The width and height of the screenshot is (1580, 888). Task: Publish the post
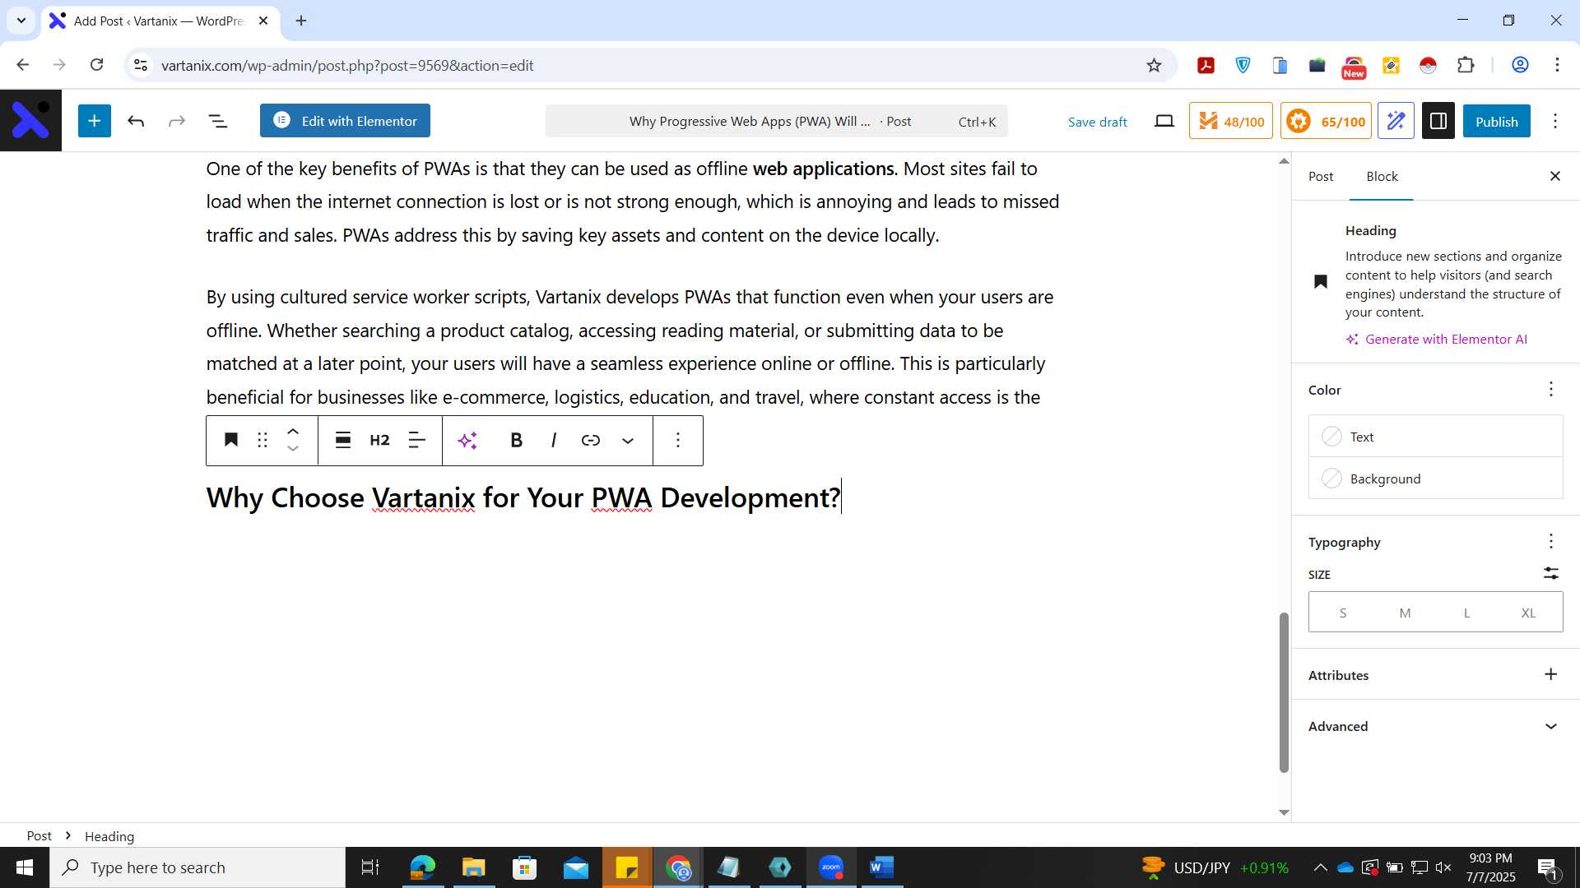point(1496,121)
